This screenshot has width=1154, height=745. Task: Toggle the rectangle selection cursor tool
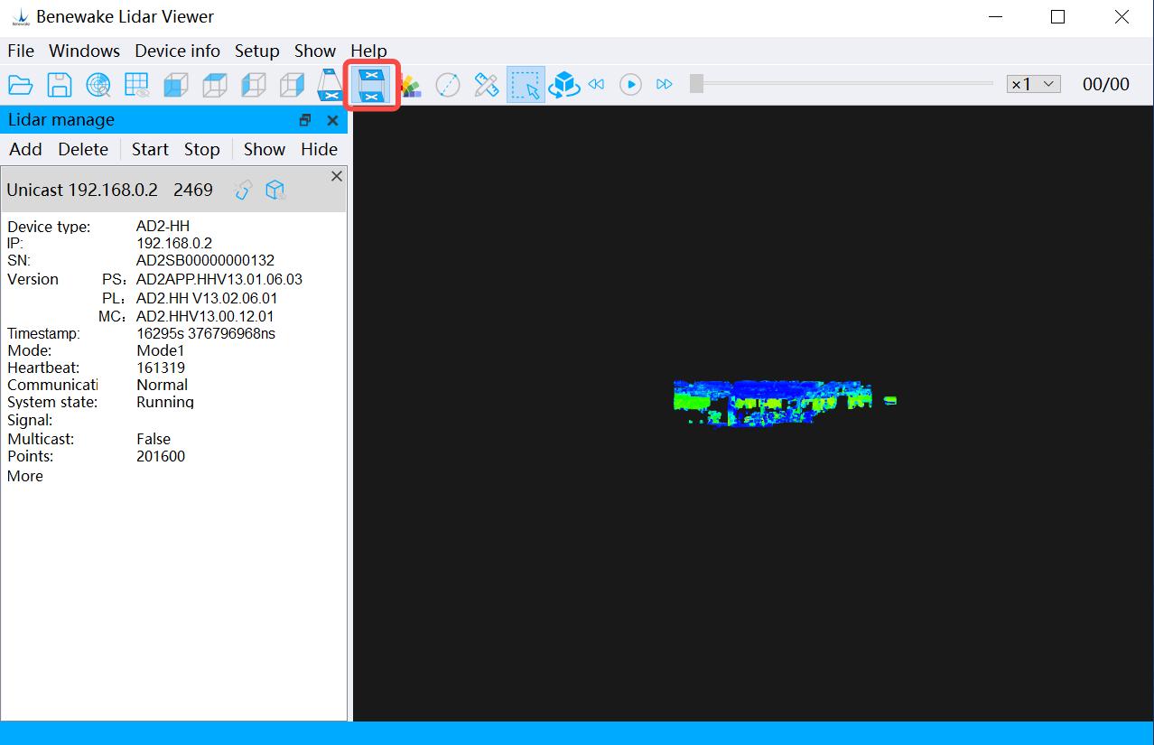[526, 85]
